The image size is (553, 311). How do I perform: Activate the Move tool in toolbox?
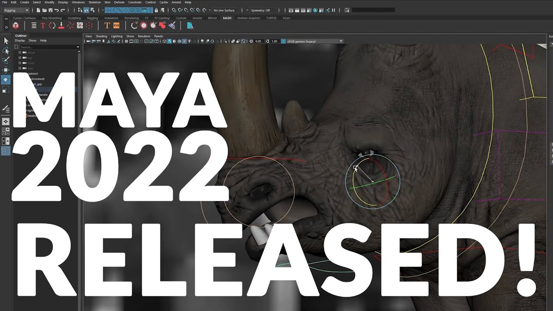6,70
